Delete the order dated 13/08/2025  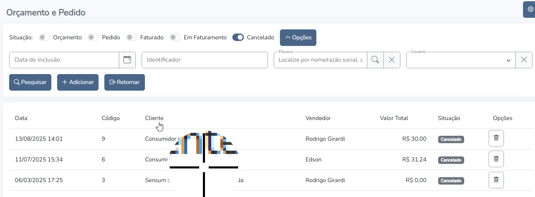pyautogui.click(x=496, y=139)
